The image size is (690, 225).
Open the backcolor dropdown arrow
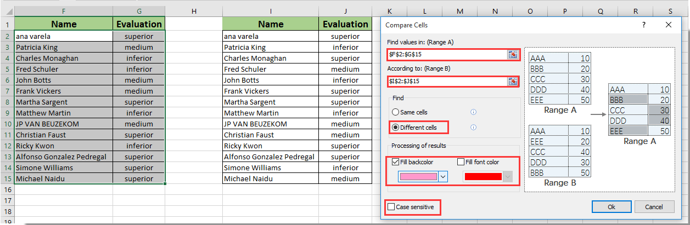pos(443,176)
